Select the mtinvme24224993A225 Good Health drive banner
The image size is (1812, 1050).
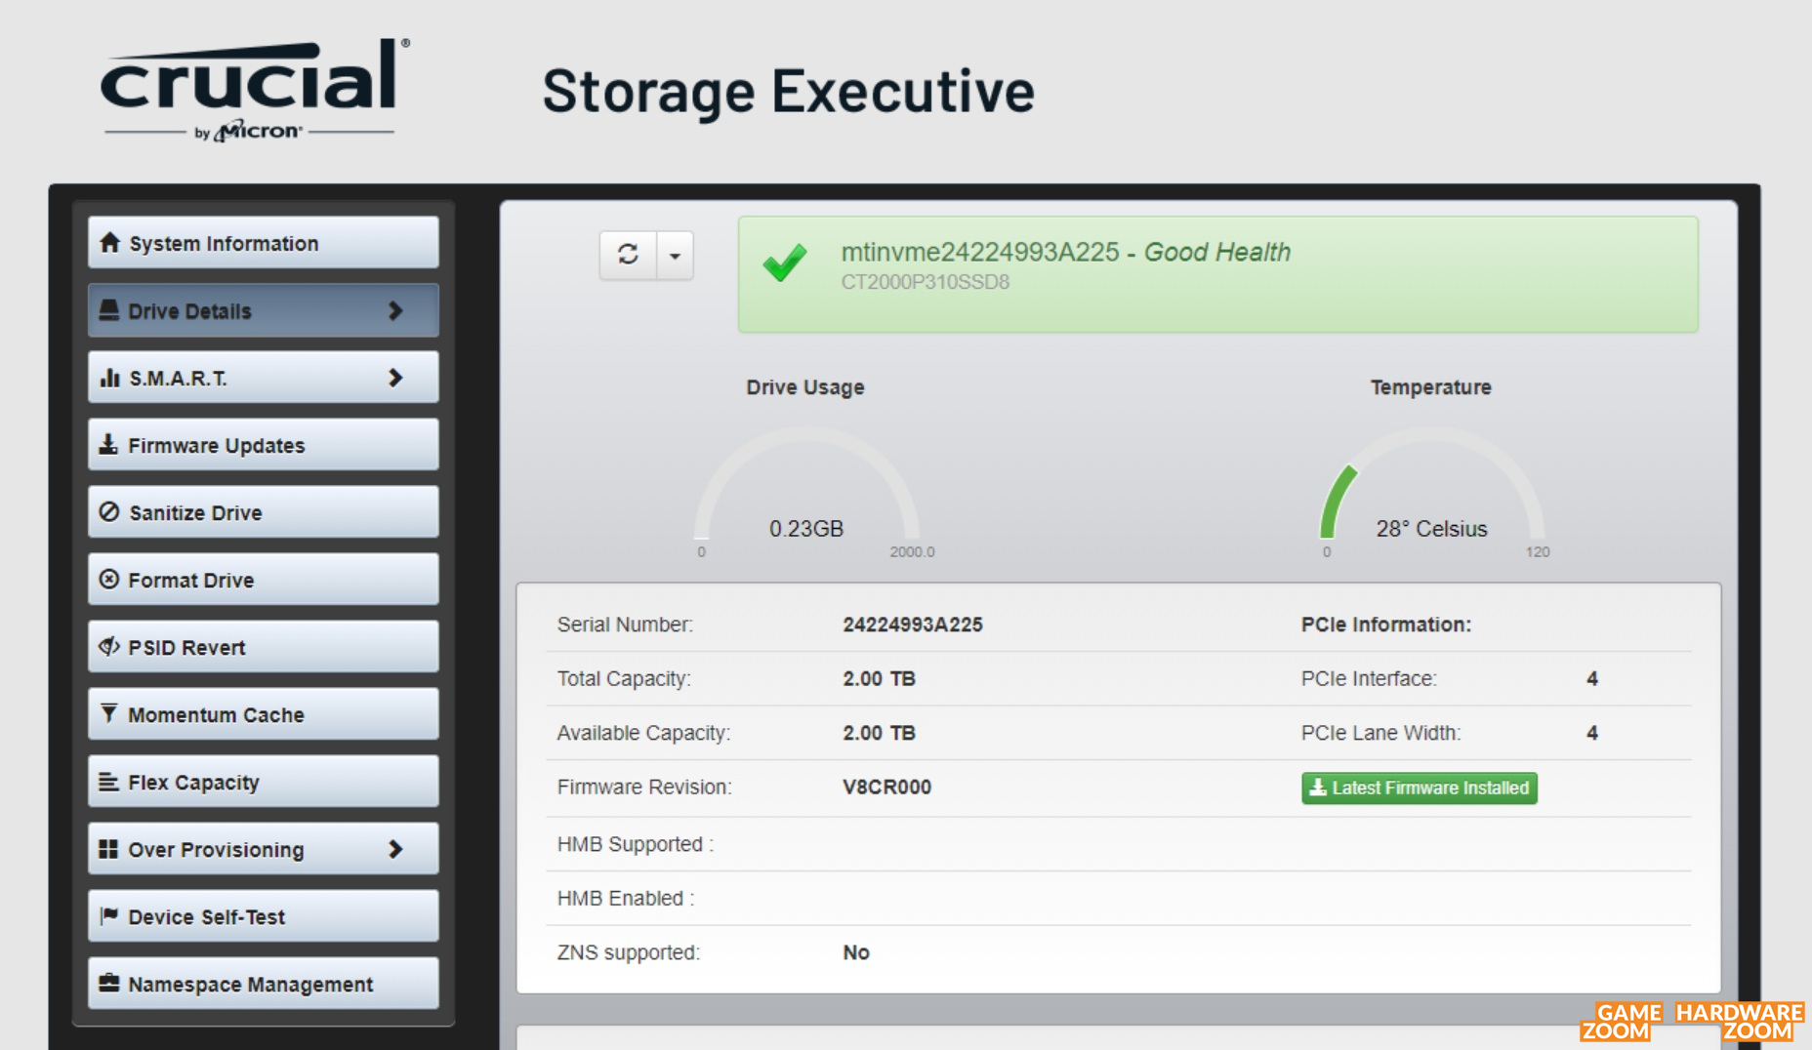pos(1217,274)
